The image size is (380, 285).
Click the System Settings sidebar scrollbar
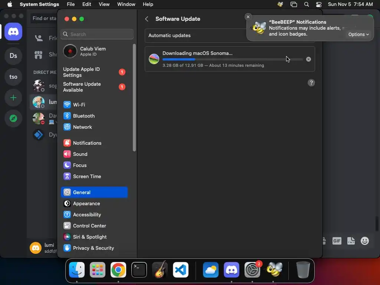tap(134, 98)
